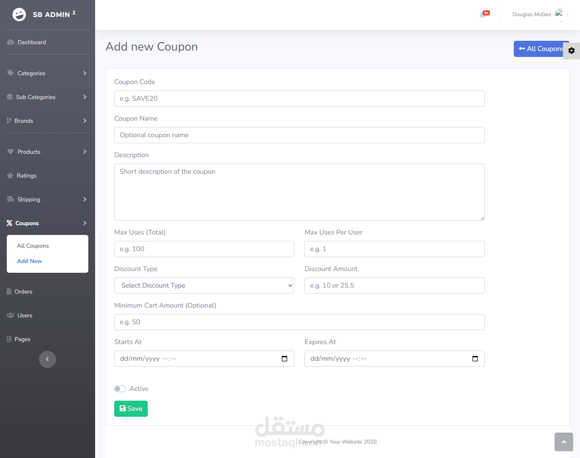The image size is (580, 458).
Task: Click the Shipping truck icon
Action: 11,199
